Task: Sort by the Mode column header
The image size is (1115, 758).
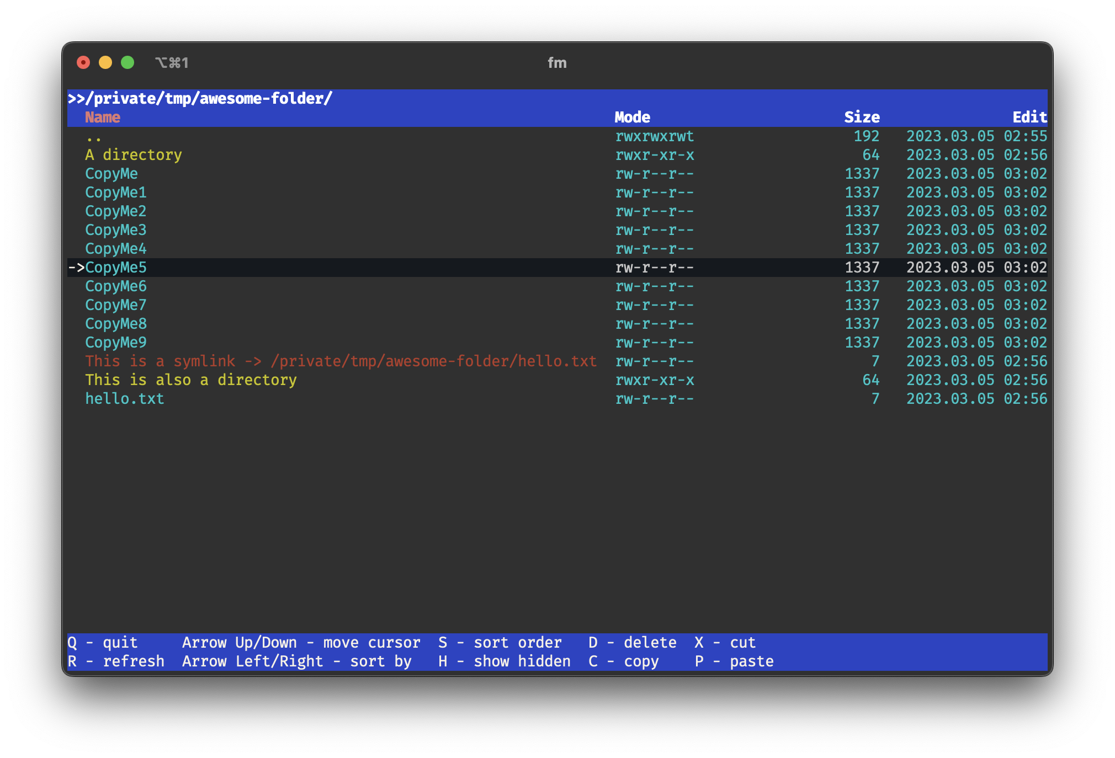Action: [x=633, y=117]
